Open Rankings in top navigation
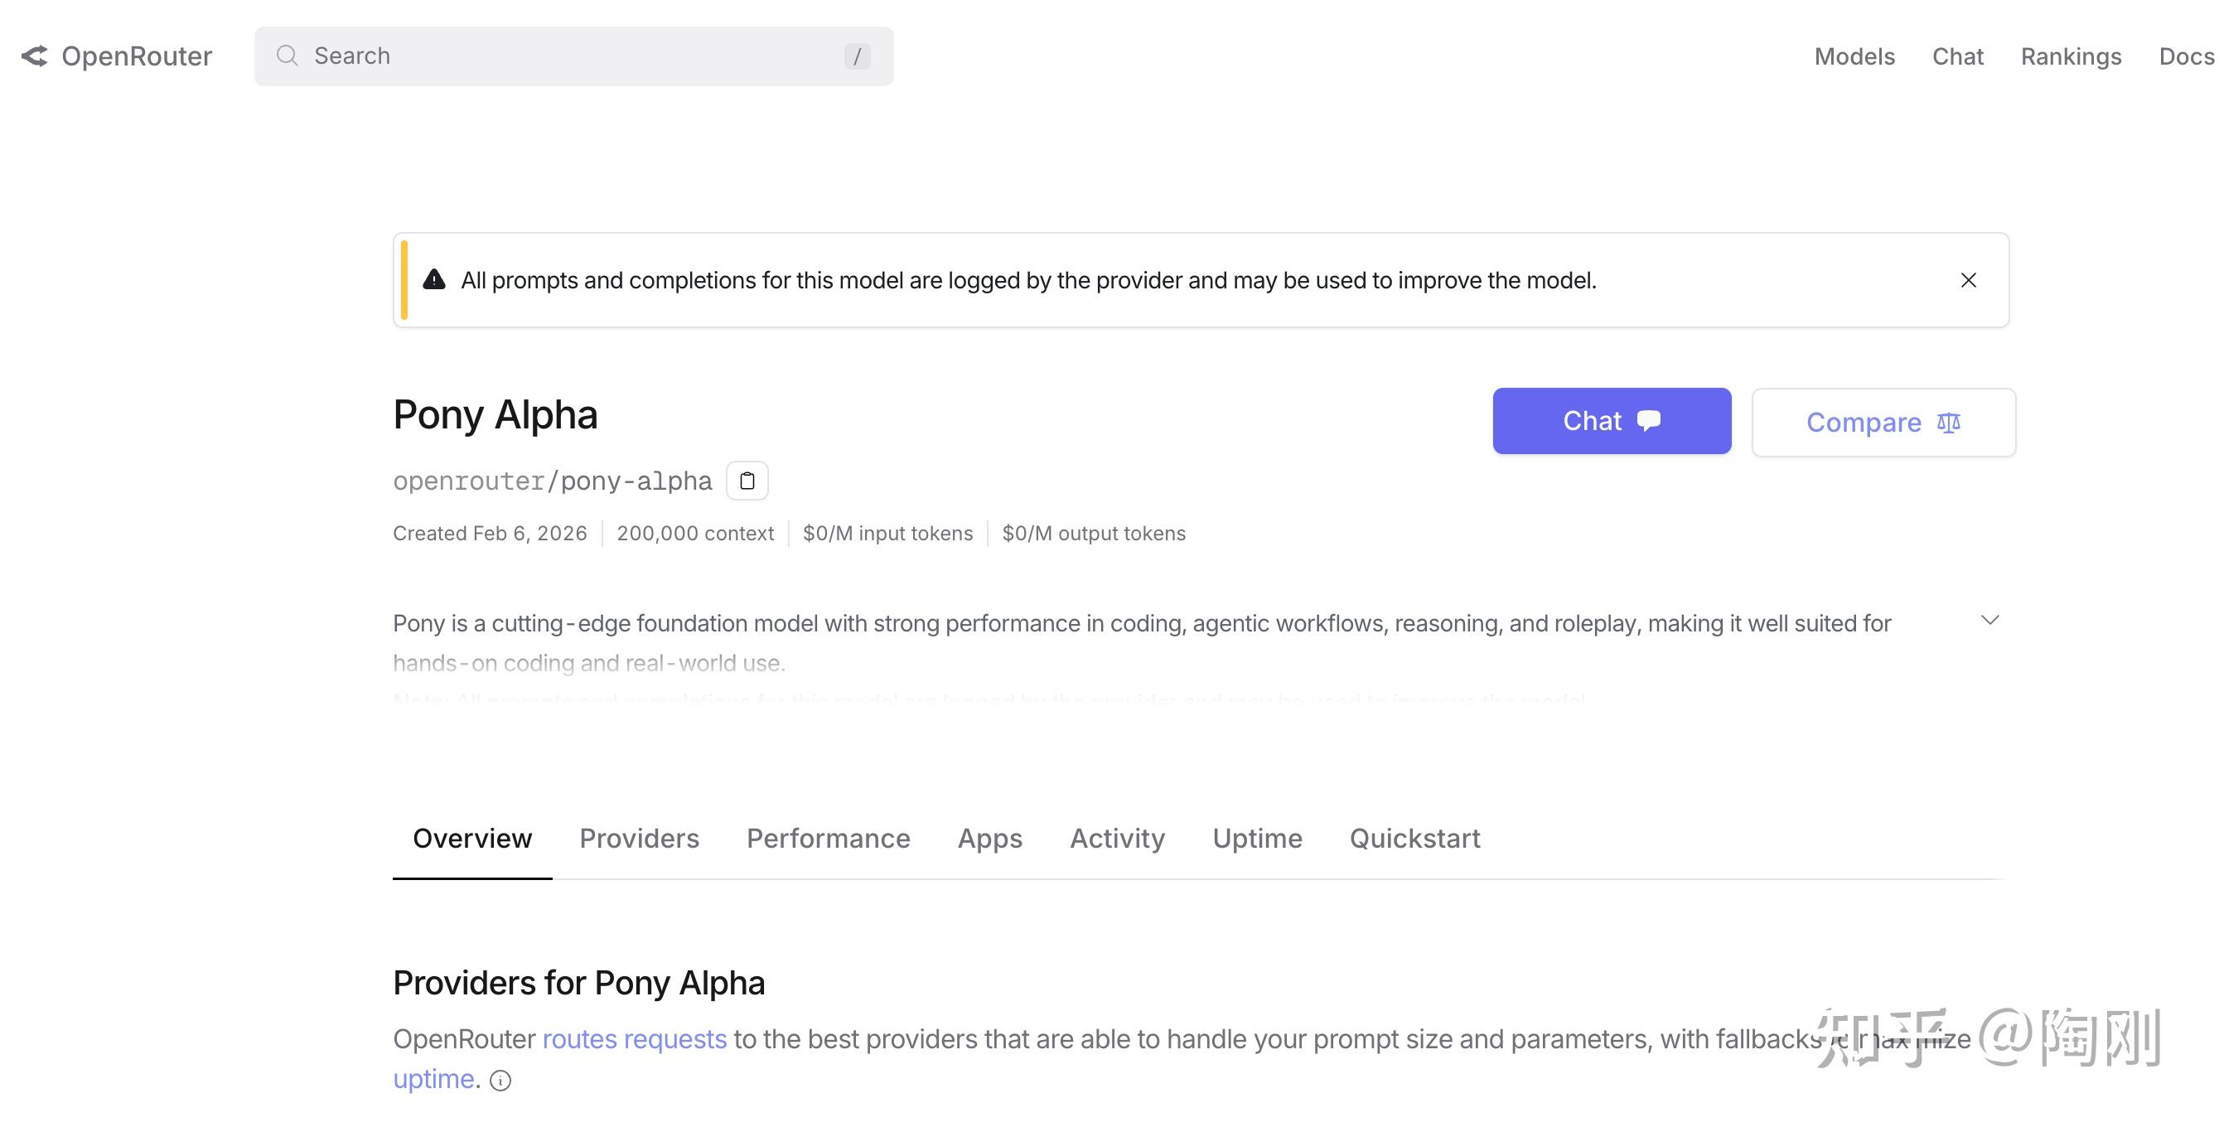2219x1127 pixels. click(x=2070, y=56)
